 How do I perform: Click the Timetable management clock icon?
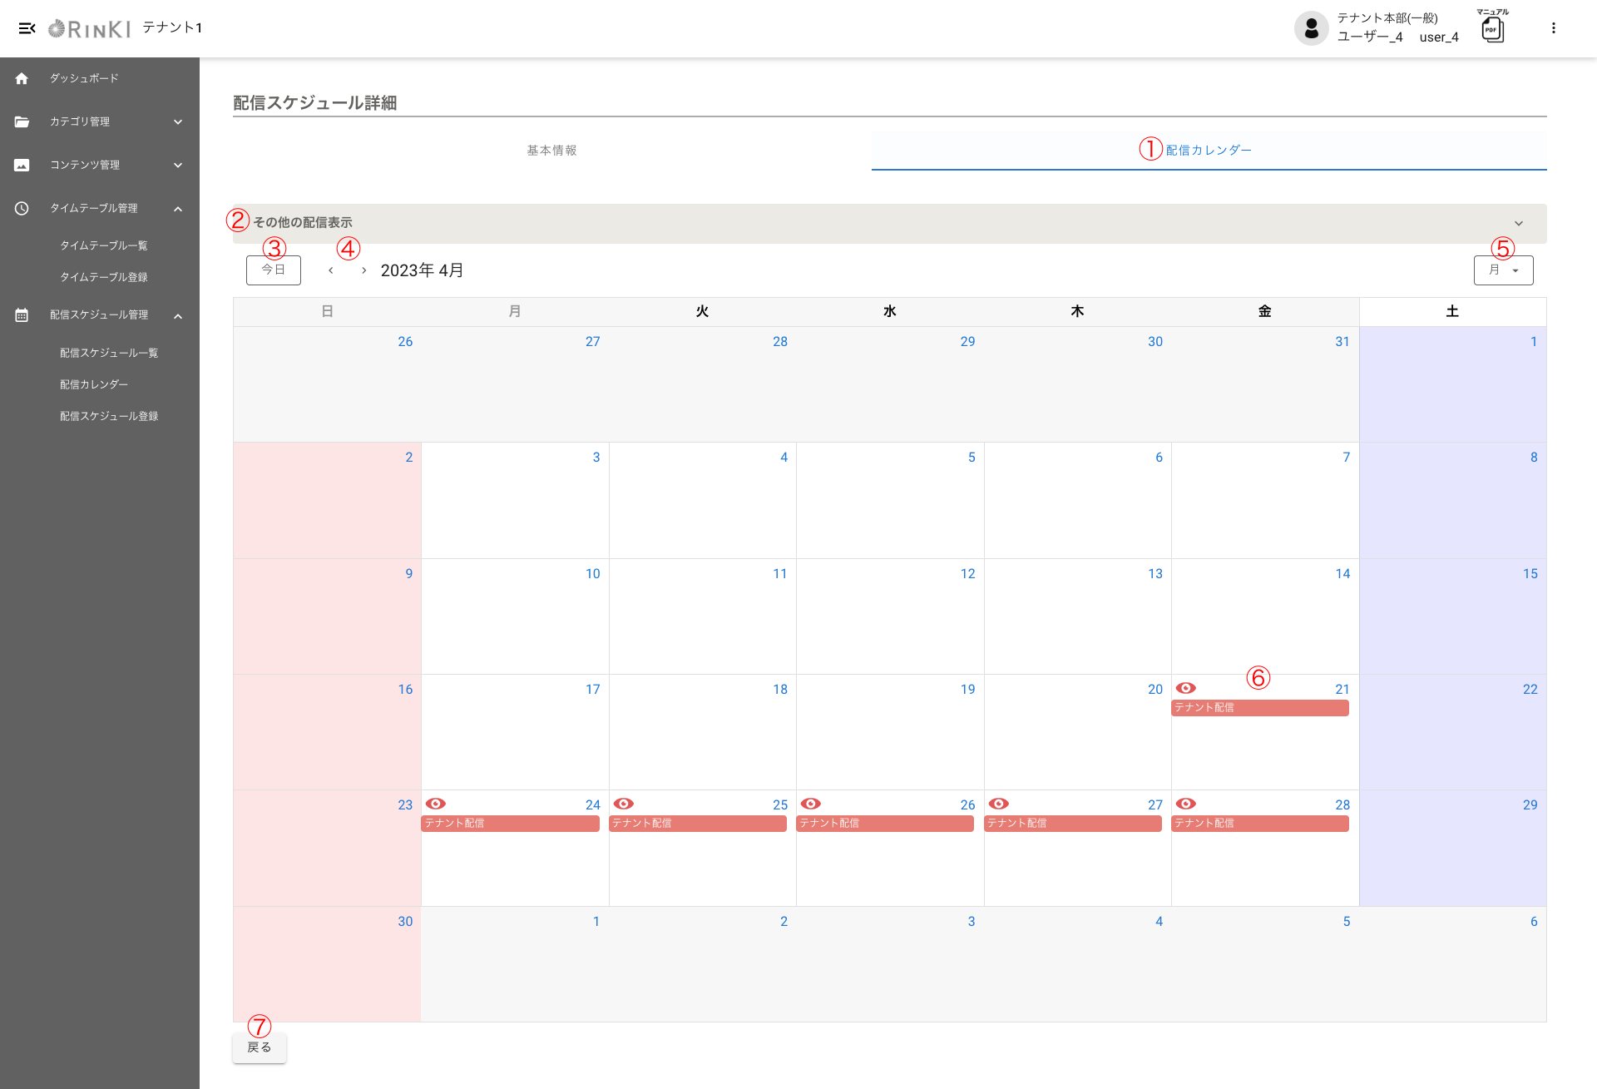click(x=22, y=208)
